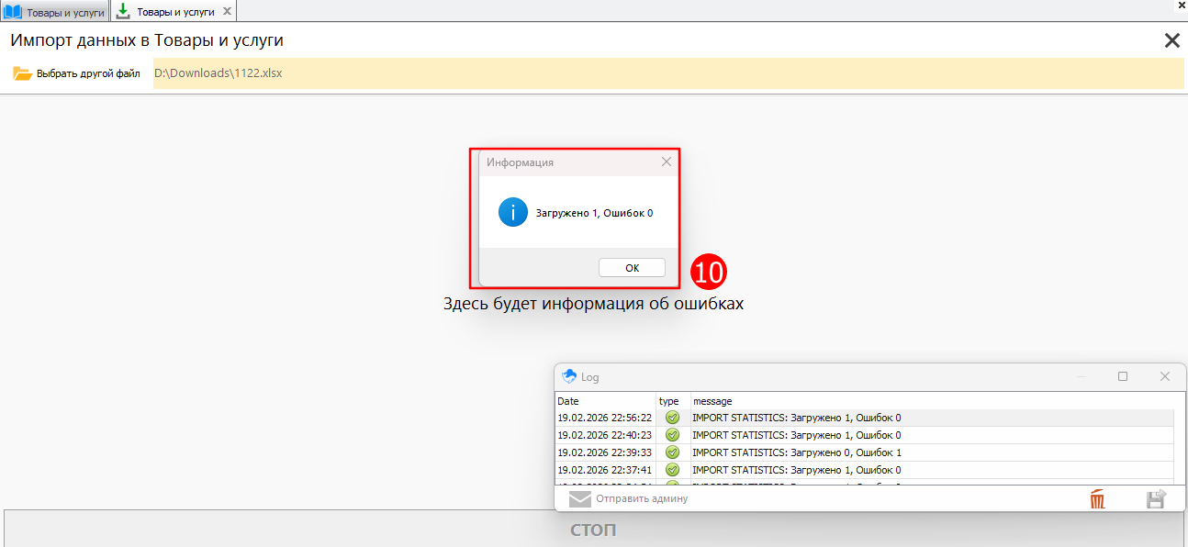Click the blue info icon in the dialog
This screenshot has width=1188, height=547.
coord(512,212)
